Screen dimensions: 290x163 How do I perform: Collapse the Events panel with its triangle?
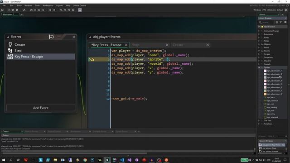[8, 37]
